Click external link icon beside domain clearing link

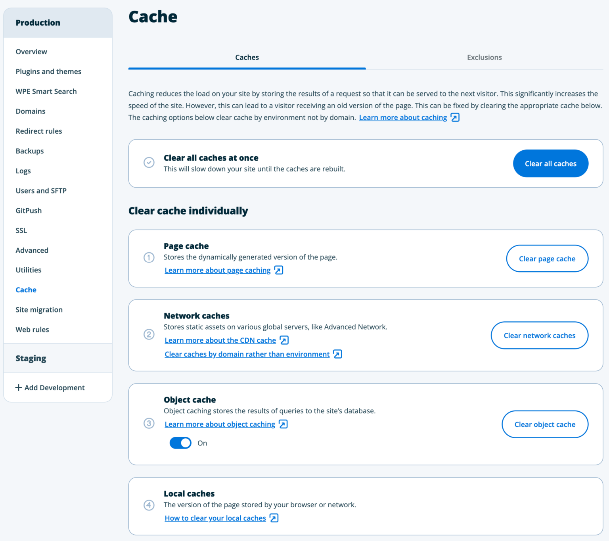click(x=337, y=354)
